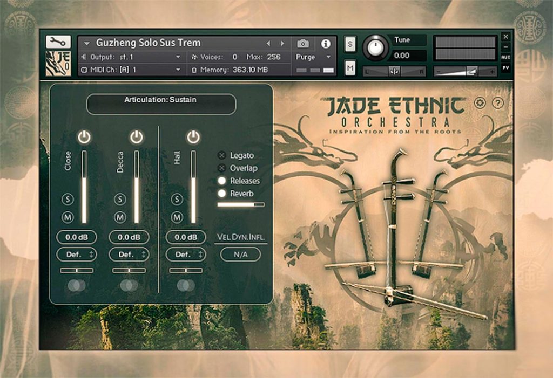Open the Jade Ethnic gear settings
This screenshot has height=378, width=553.
(x=480, y=103)
